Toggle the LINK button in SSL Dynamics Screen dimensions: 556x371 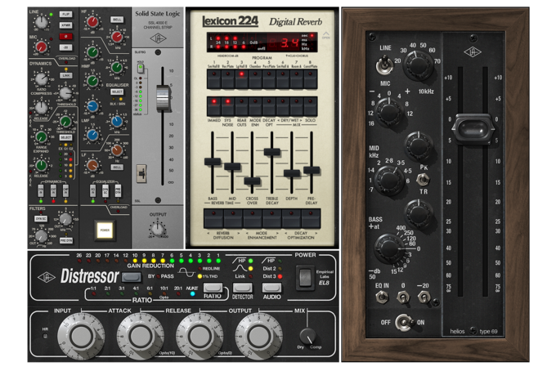pyautogui.click(x=66, y=75)
